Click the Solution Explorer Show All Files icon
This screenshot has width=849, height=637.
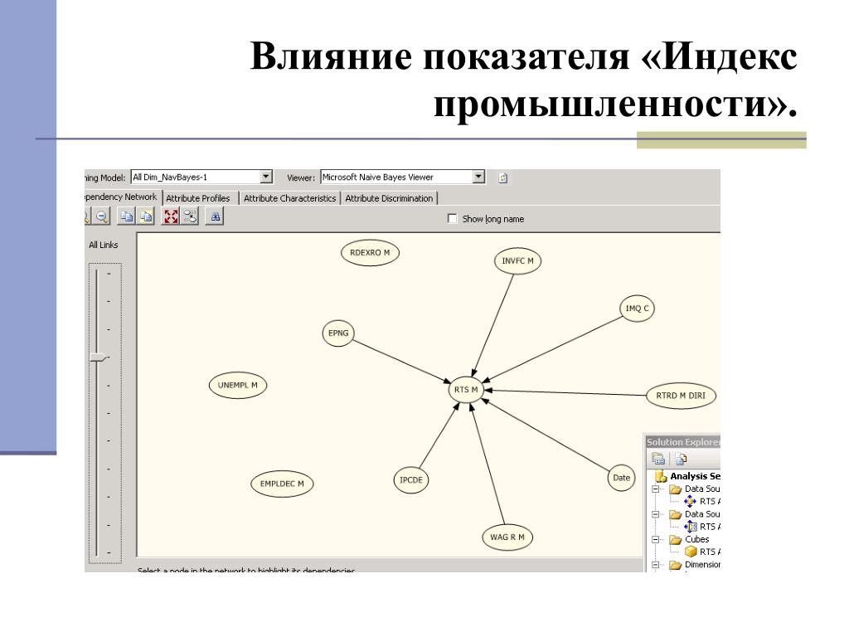pos(682,460)
